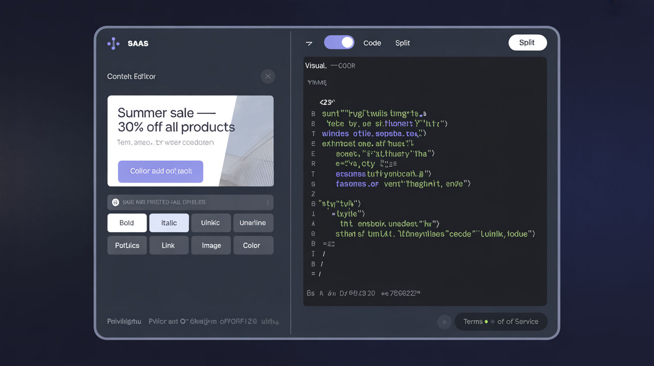Switch to the Split tab next to Code
This screenshot has height=366, width=654.
click(402, 43)
